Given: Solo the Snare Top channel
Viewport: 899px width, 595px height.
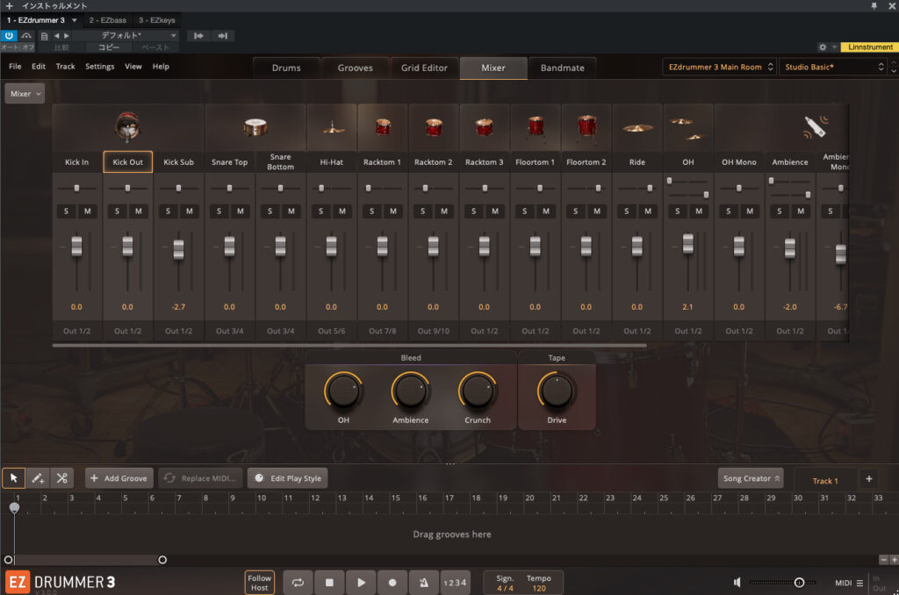Looking at the screenshot, I should (219, 211).
